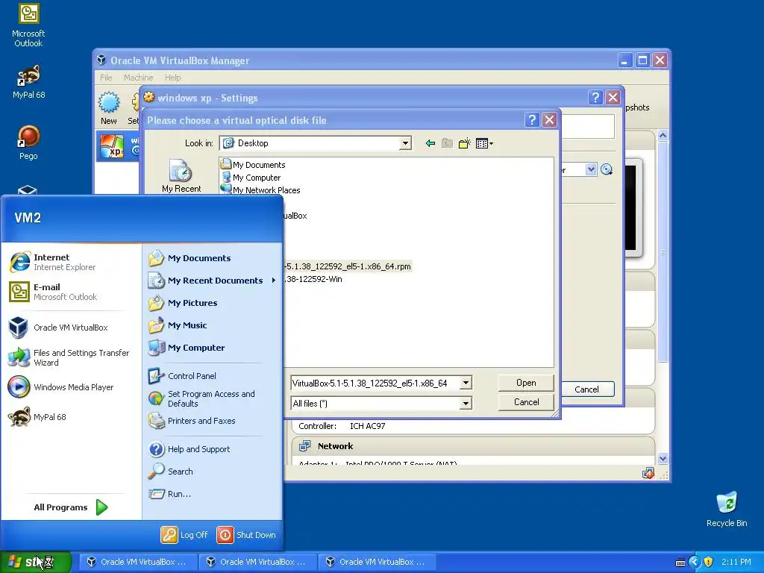764x573 pixels.
Task: Open E-mail Microsoft Outlook from Start menu
Action: point(65,292)
